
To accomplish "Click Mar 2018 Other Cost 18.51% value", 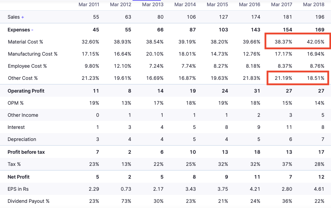I will (315, 78).
